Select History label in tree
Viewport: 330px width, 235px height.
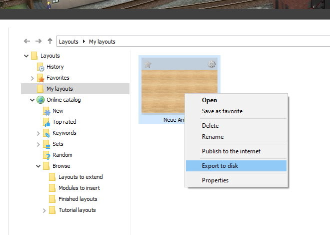55,67
